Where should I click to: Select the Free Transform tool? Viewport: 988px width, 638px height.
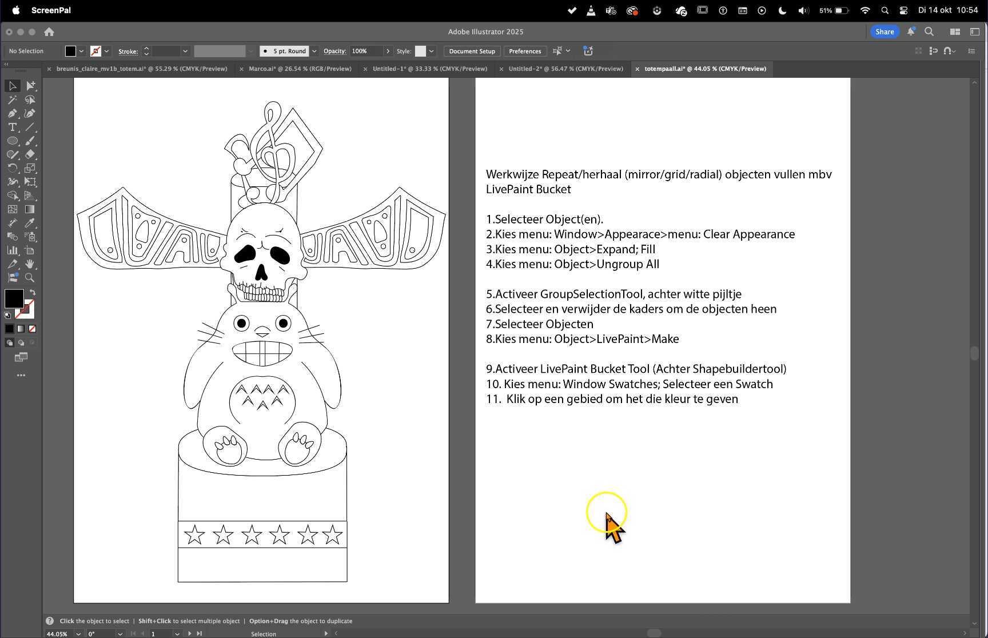pos(30,182)
